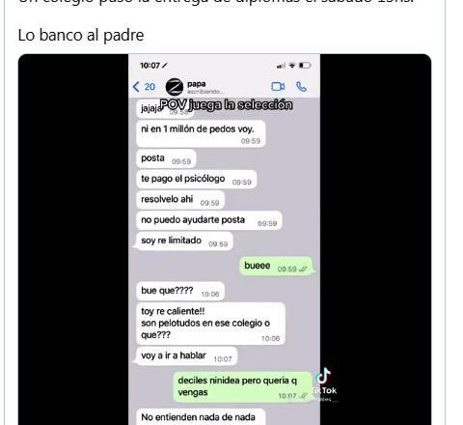Tap the voice call phone icon
The width and height of the screenshot is (463, 425).
click(x=301, y=87)
